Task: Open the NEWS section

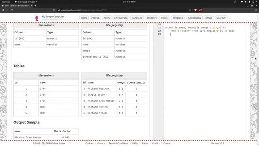Action: click(x=107, y=18)
